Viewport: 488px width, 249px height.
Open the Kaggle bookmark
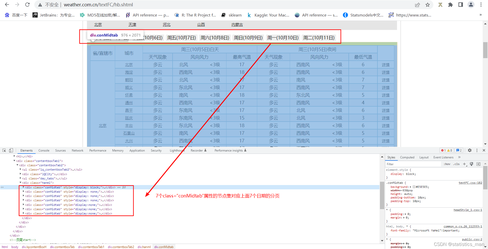tap(268, 15)
